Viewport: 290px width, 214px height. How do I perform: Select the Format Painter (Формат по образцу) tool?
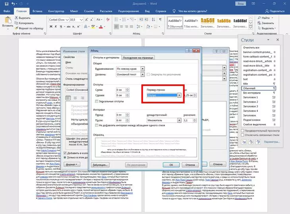16,29
